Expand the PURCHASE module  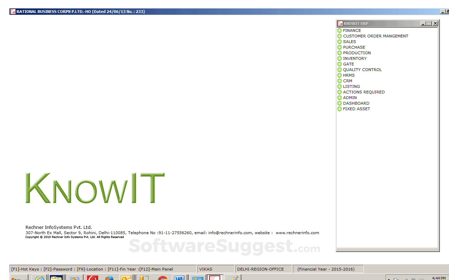click(x=354, y=47)
